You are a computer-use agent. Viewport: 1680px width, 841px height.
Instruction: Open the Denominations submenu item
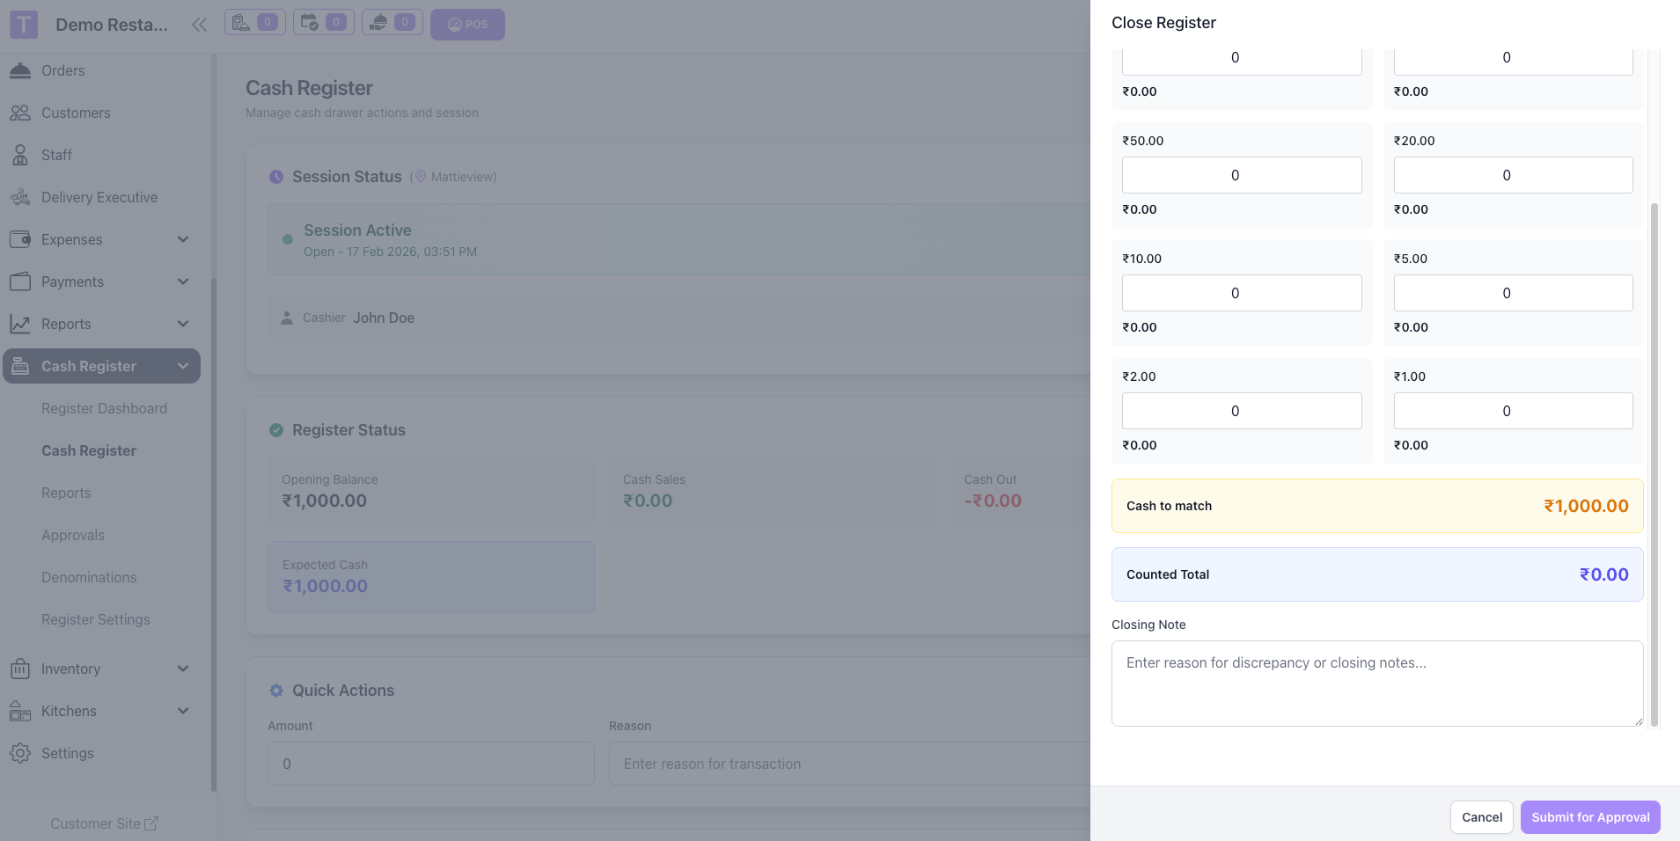(x=89, y=577)
